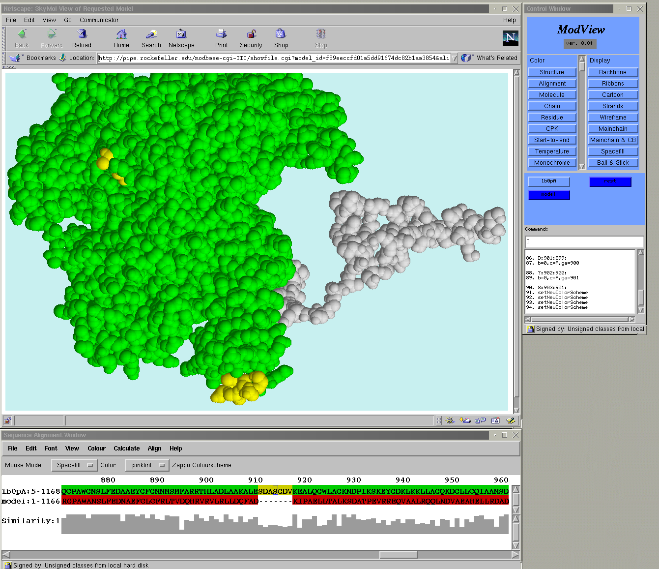Open the Security padlock icon
The width and height of the screenshot is (659, 569).
click(251, 34)
